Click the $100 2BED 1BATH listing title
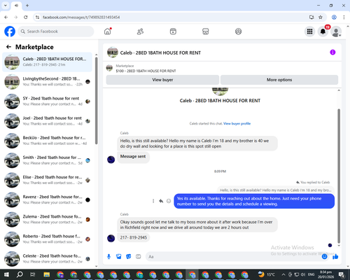Viewport: 350px width, 280px height. (x=146, y=71)
